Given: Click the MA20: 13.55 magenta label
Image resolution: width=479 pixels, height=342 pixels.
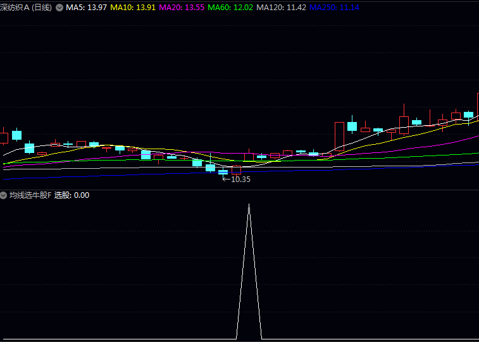Looking at the screenshot, I should click(x=182, y=8).
